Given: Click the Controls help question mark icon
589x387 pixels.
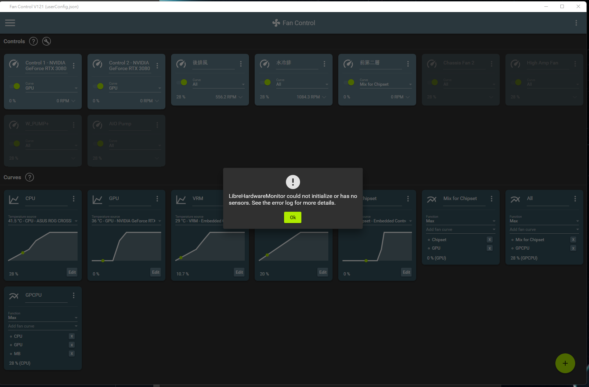Looking at the screenshot, I should click(33, 41).
